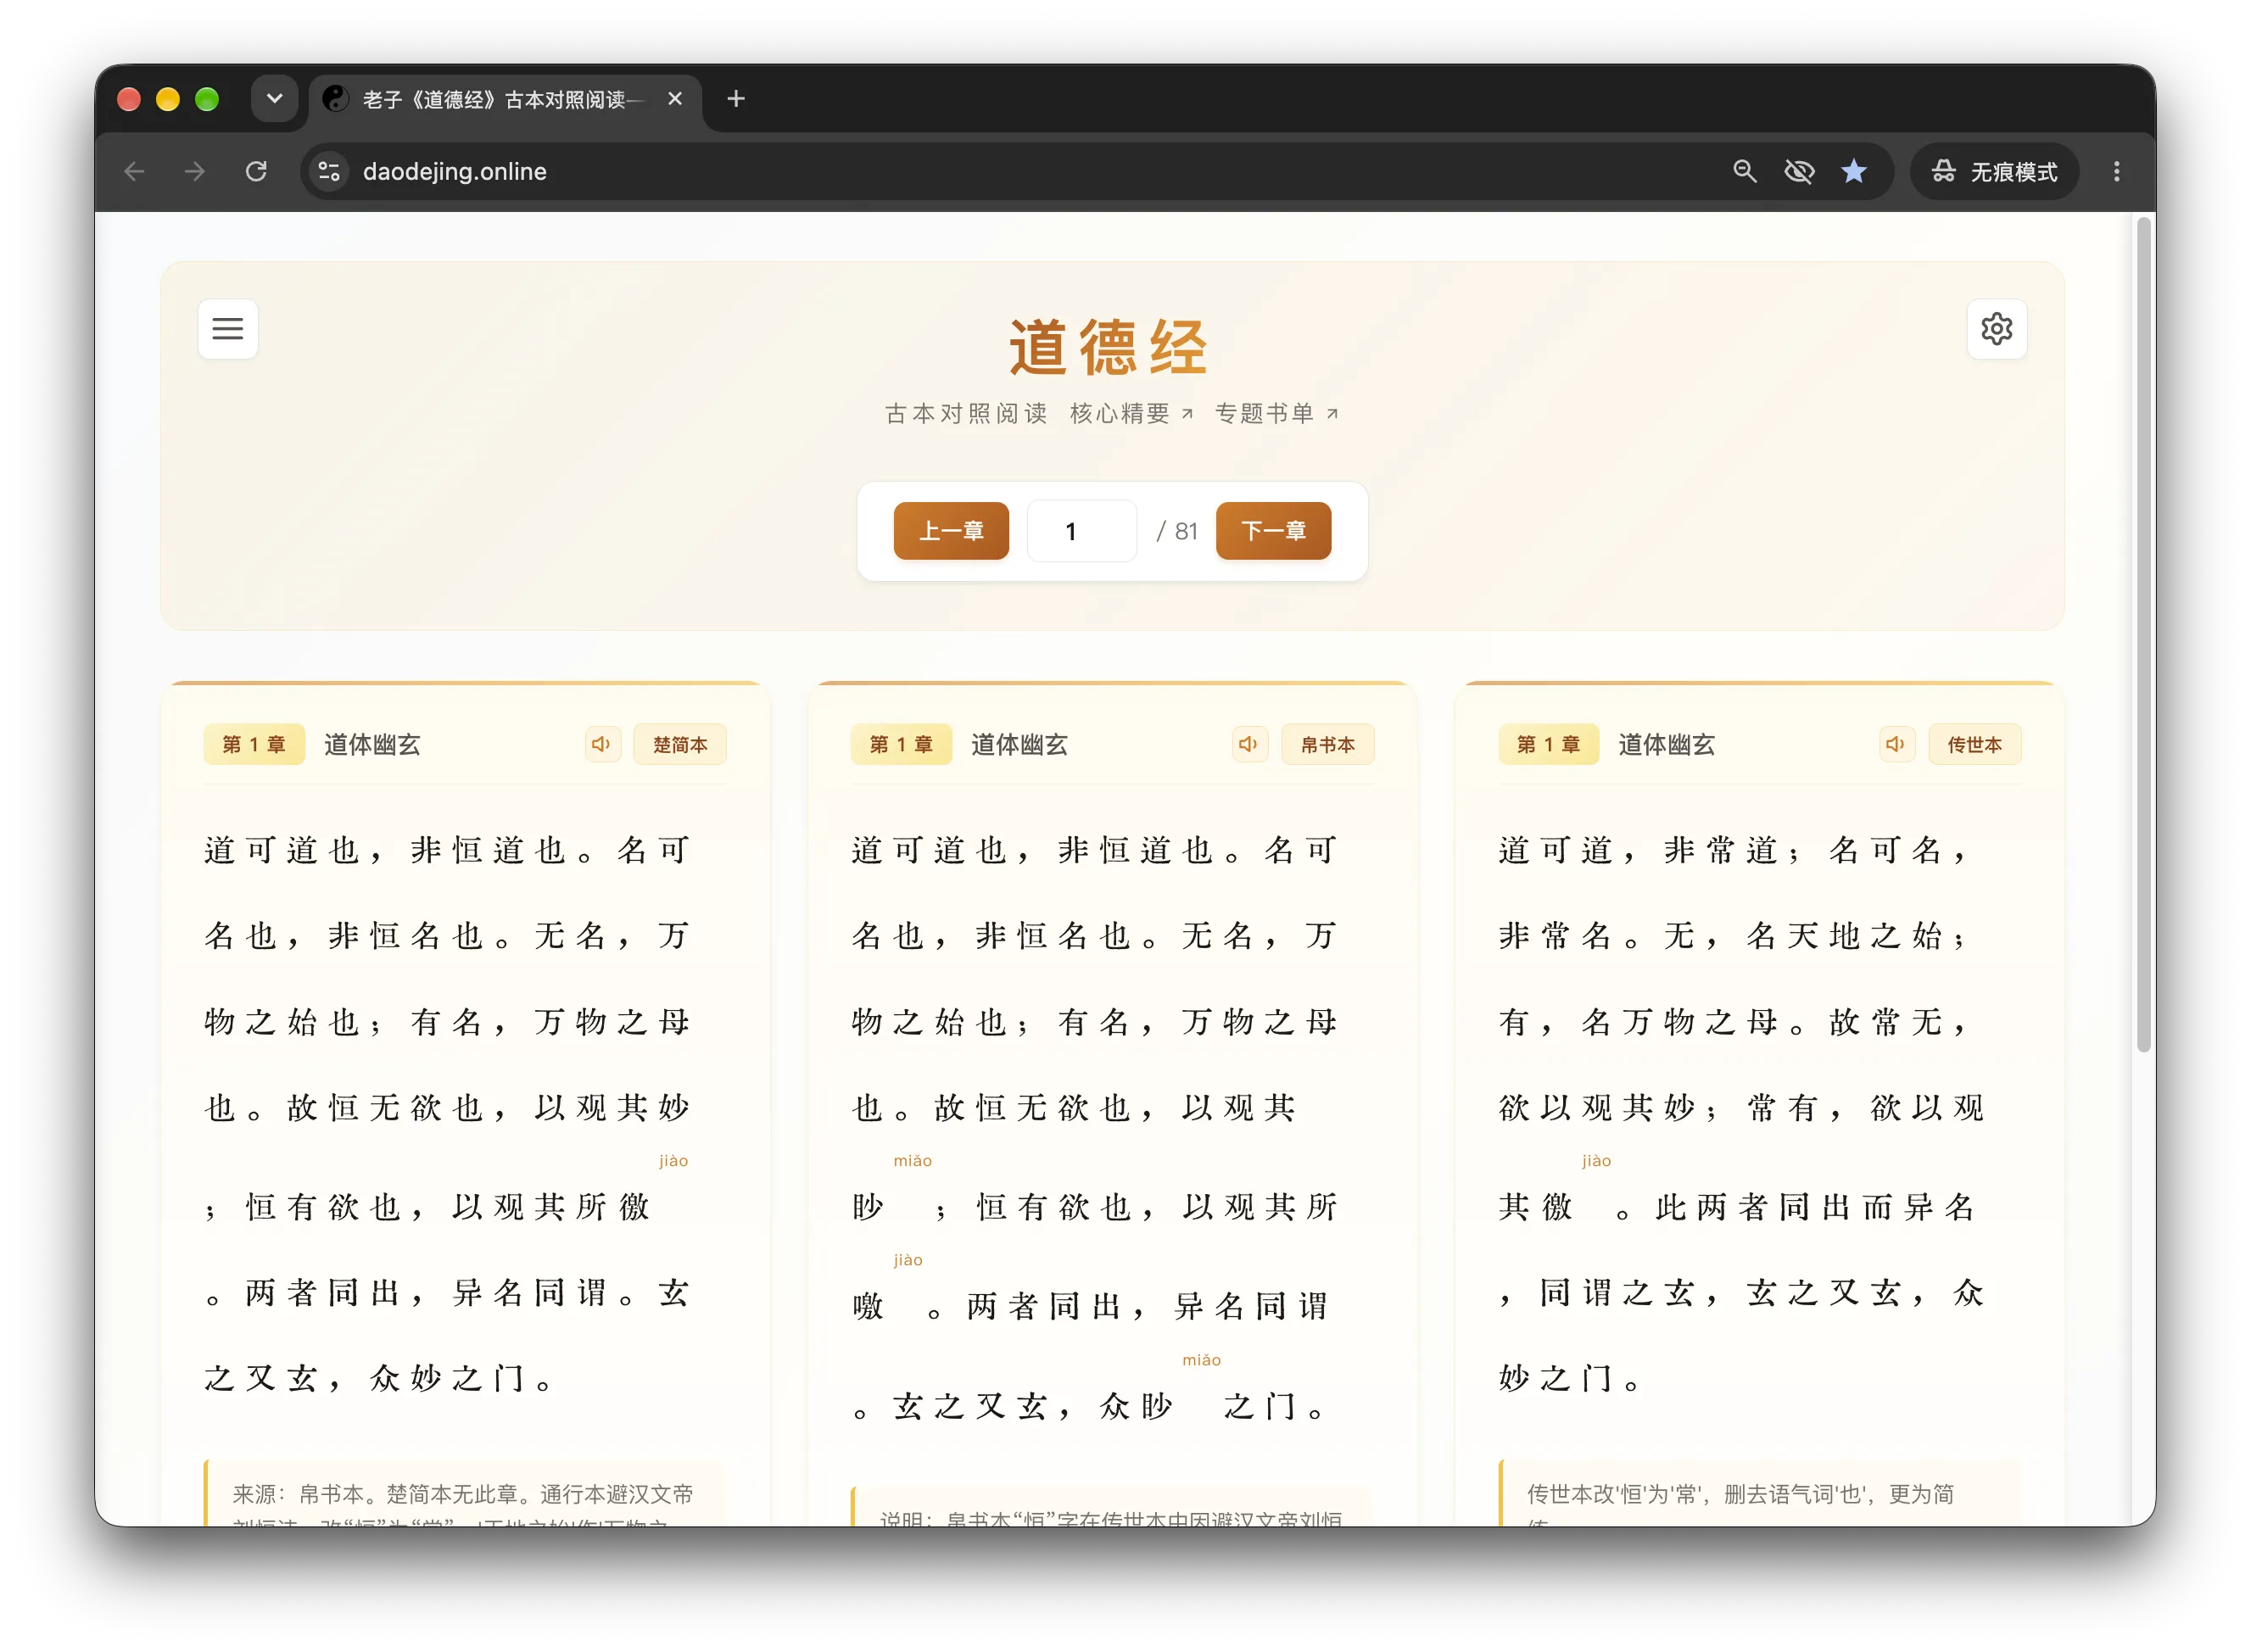Open the site information icon in address bar

click(329, 171)
